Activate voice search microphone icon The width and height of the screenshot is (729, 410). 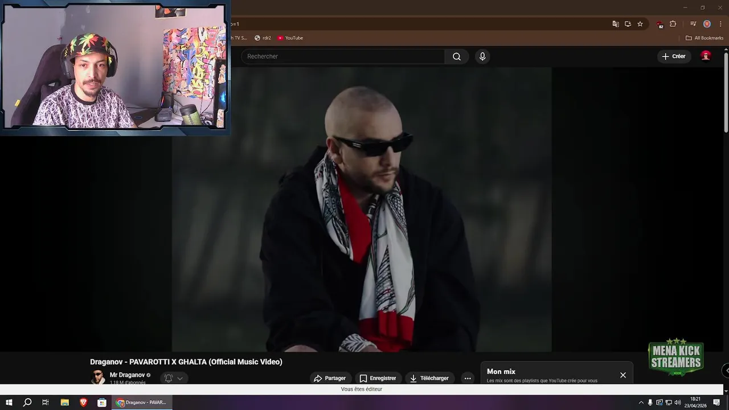tap(482, 56)
